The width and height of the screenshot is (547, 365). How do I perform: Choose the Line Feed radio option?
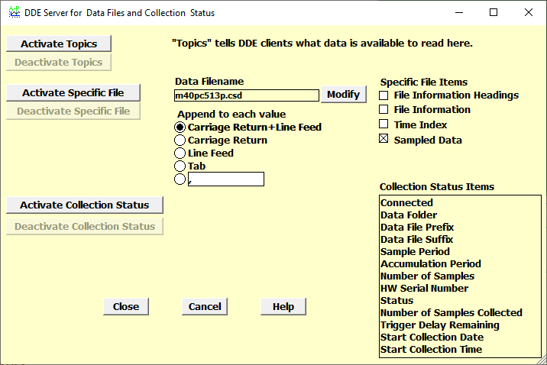coord(180,153)
